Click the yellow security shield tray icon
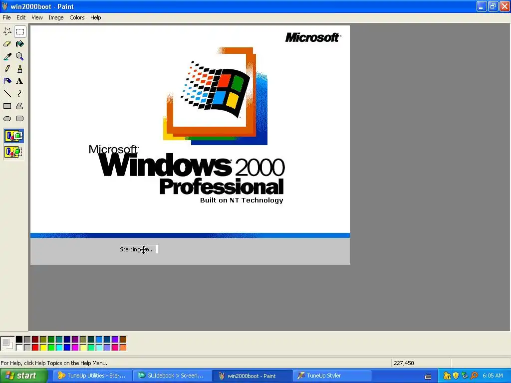The width and height of the screenshot is (511, 383). coord(456,376)
